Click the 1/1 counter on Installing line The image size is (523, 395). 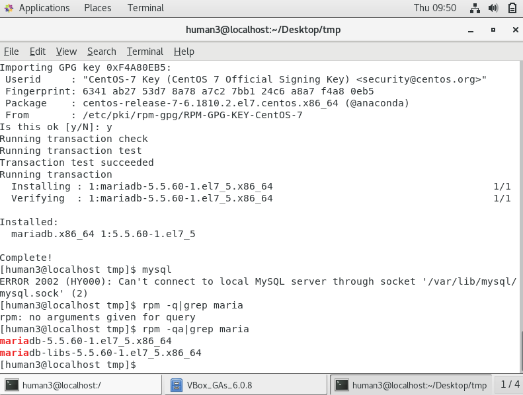pos(502,187)
